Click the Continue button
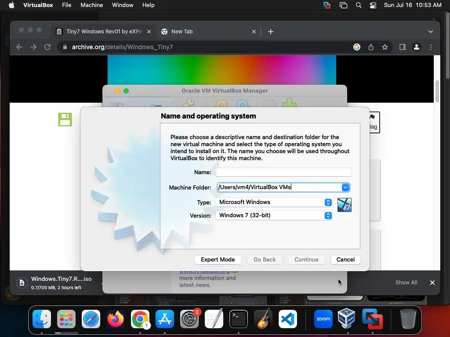The height and width of the screenshot is (337, 450). coord(306,260)
